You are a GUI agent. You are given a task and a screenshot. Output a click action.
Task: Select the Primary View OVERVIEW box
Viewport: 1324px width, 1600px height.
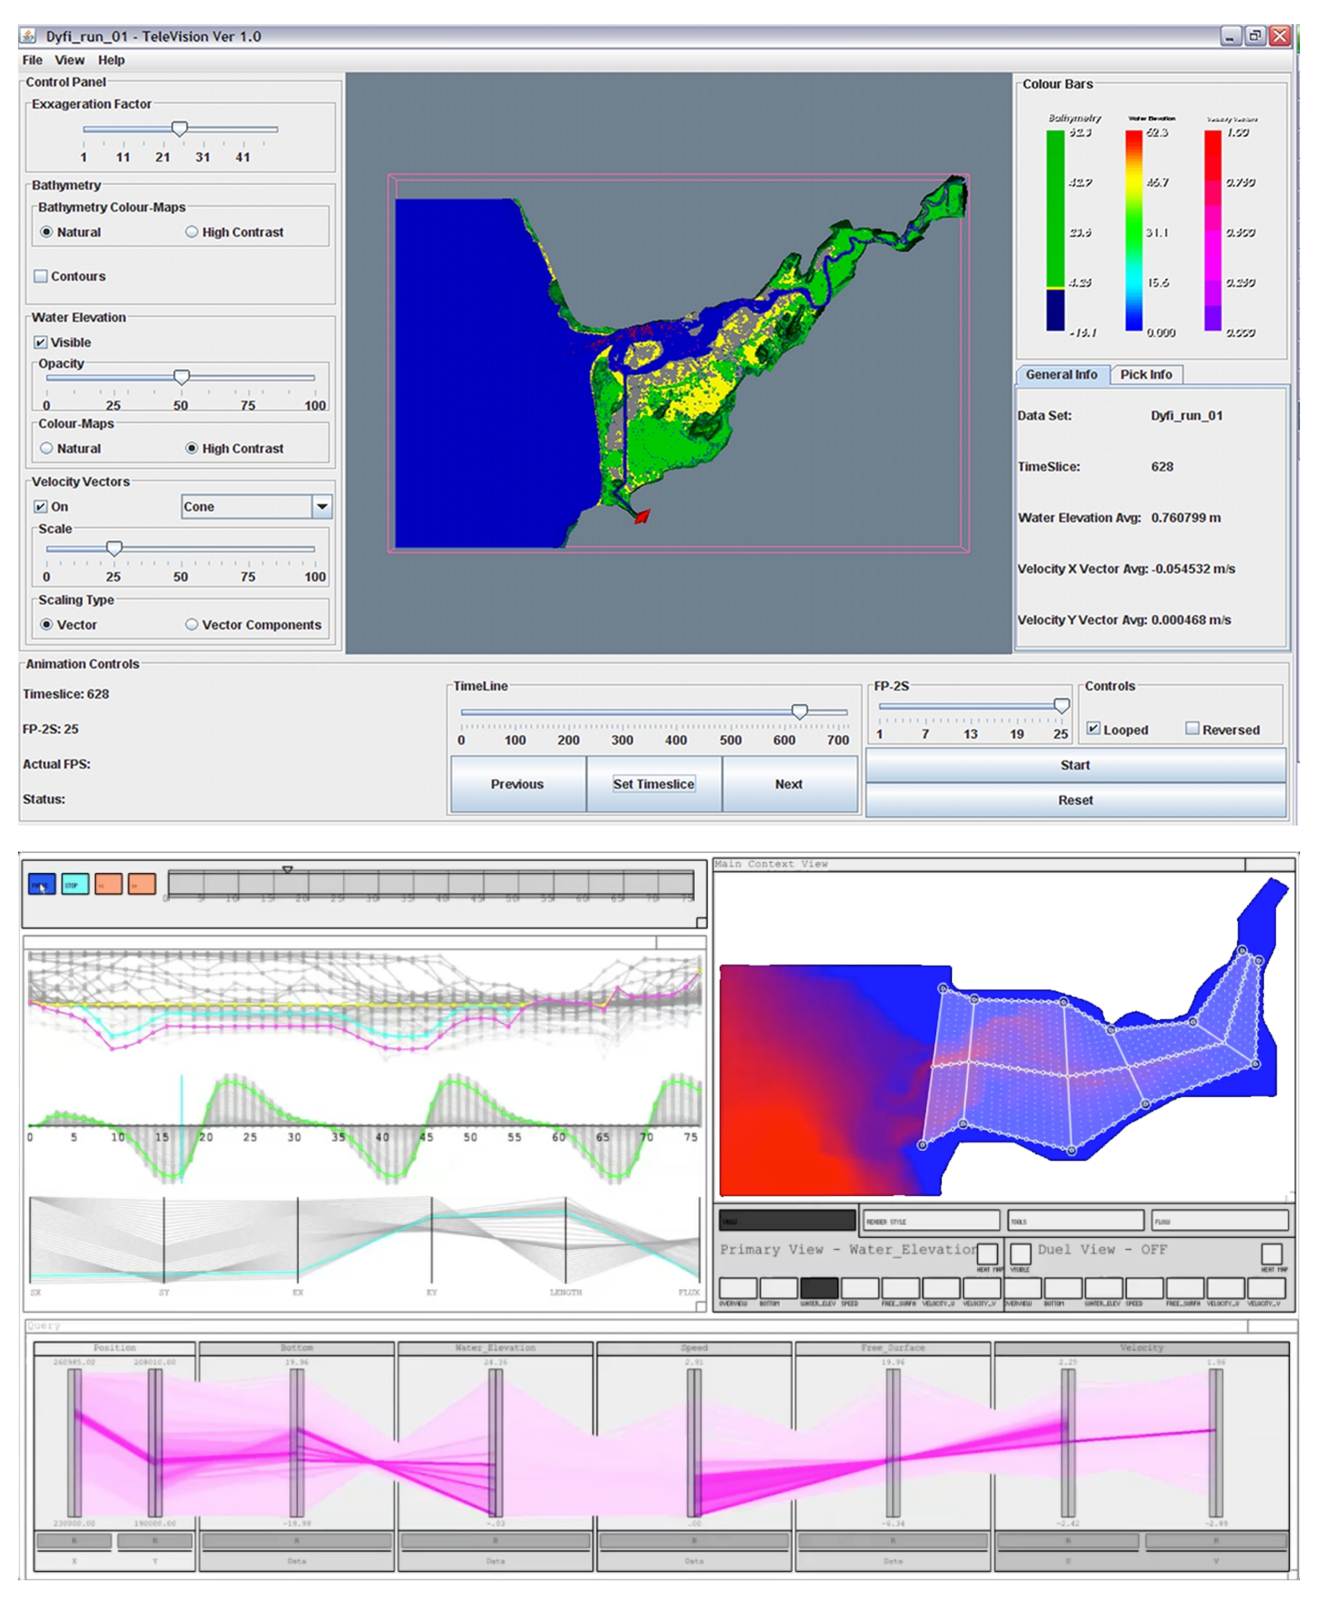point(737,1288)
